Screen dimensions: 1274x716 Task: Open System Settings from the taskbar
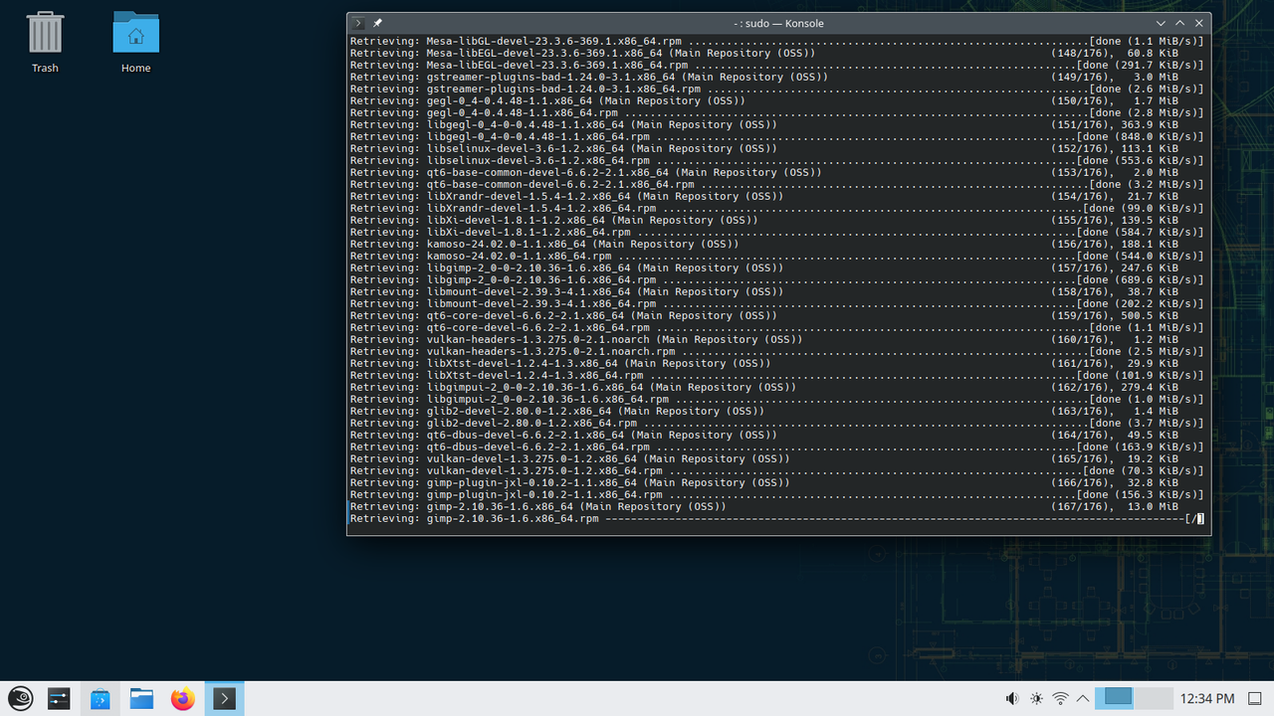tap(60, 699)
